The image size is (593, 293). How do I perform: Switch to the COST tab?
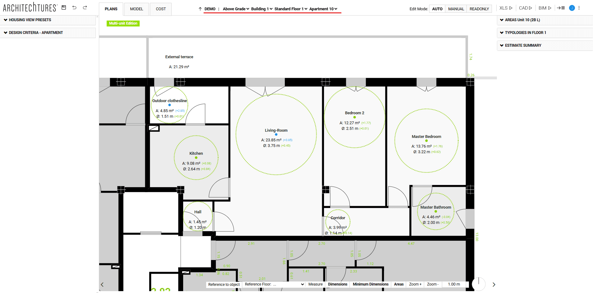[160, 9]
